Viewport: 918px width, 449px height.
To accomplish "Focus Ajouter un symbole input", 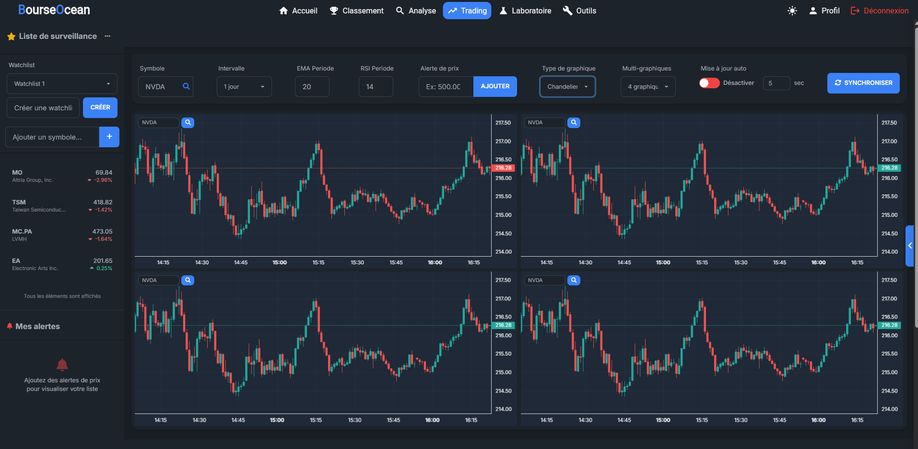I will [x=52, y=137].
